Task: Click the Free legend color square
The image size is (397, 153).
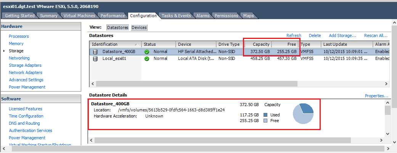Action: click(x=265, y=121)
